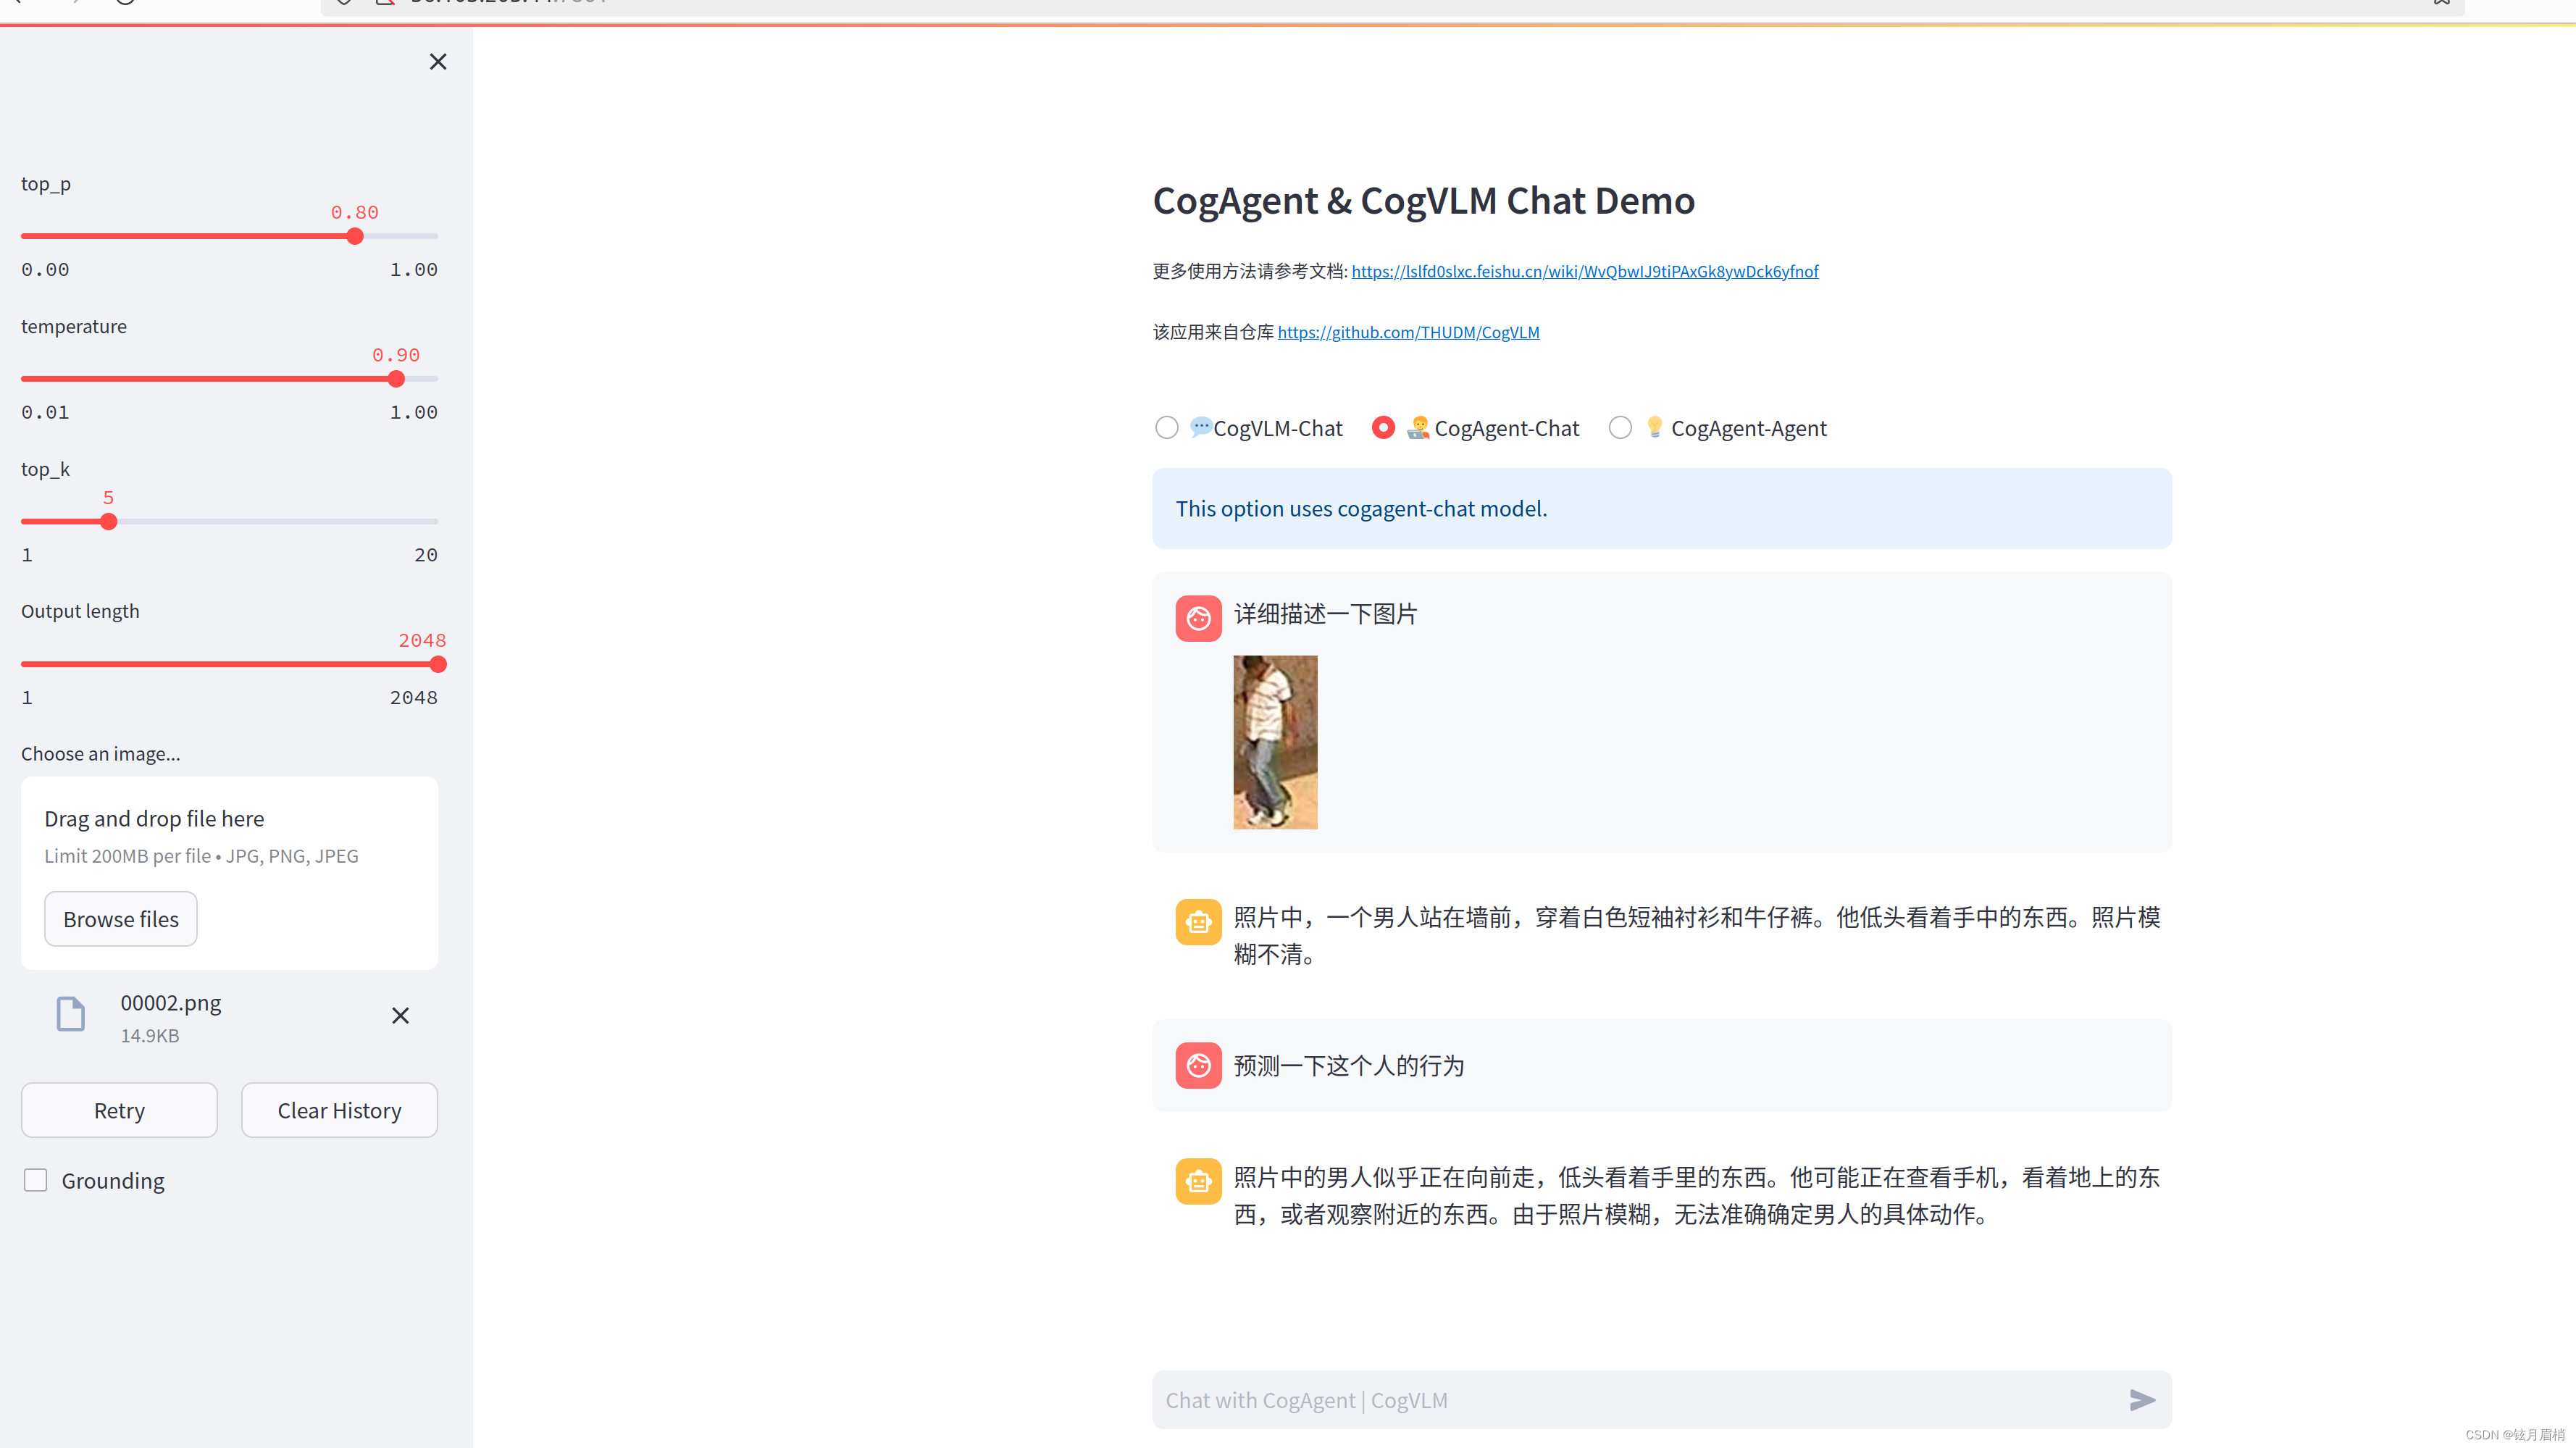Screen dimensions: 2576x1448
Task: Remove uploaded file 00002.png via its X icon
Action: tap(400, 1015)
